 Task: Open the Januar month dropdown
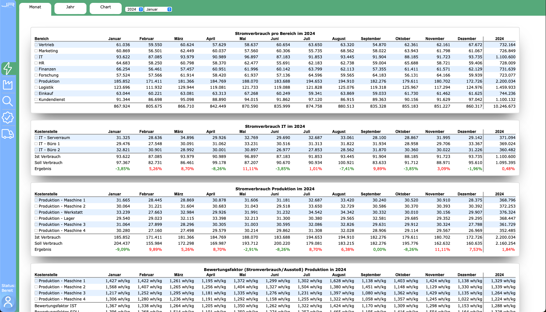[x=158, y=9]
